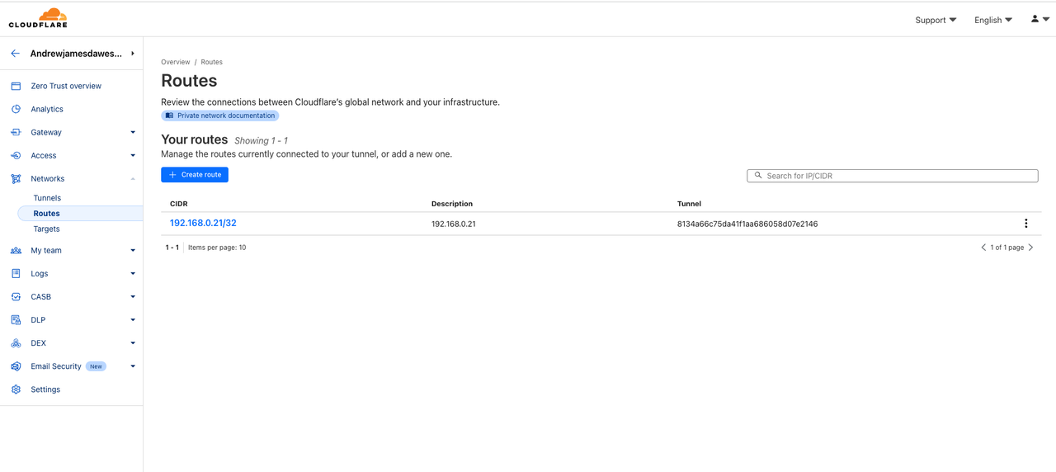Open Analytics in the sidebar

point(47,109)
